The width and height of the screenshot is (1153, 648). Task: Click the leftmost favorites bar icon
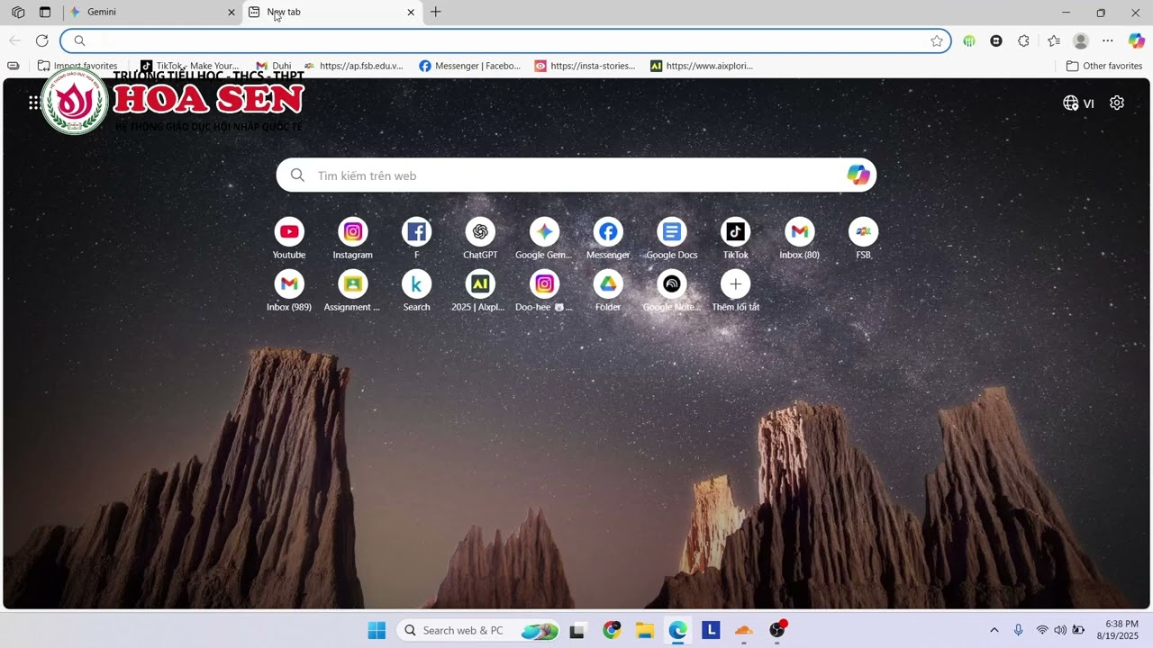click(13, 66)
